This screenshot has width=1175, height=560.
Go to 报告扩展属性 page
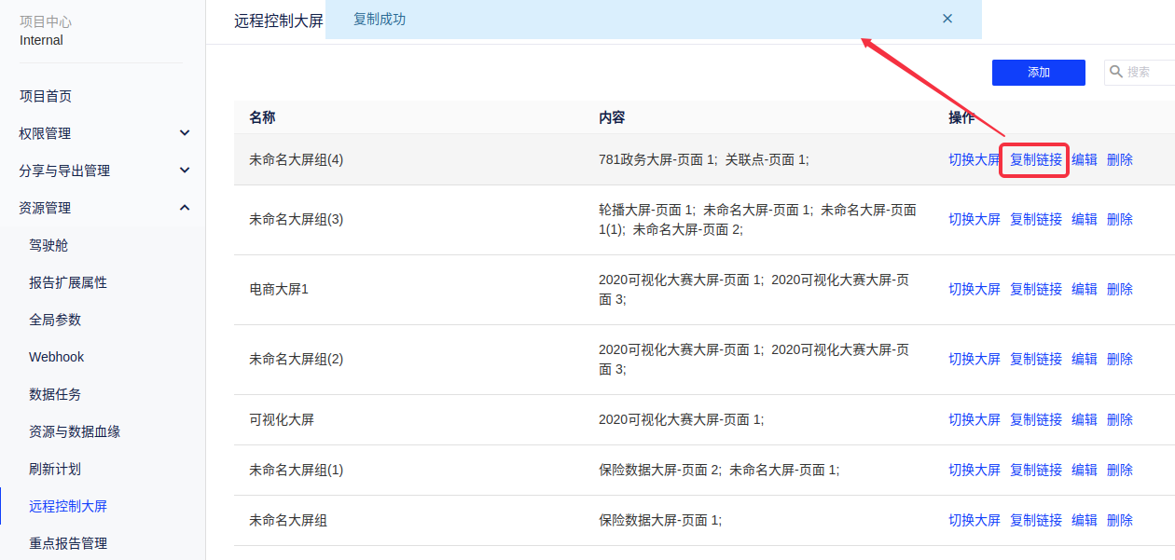(68, 282)
